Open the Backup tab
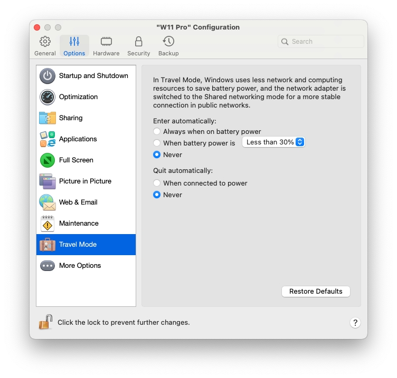The height and width of the screenshot is (378, 397). 168,46
